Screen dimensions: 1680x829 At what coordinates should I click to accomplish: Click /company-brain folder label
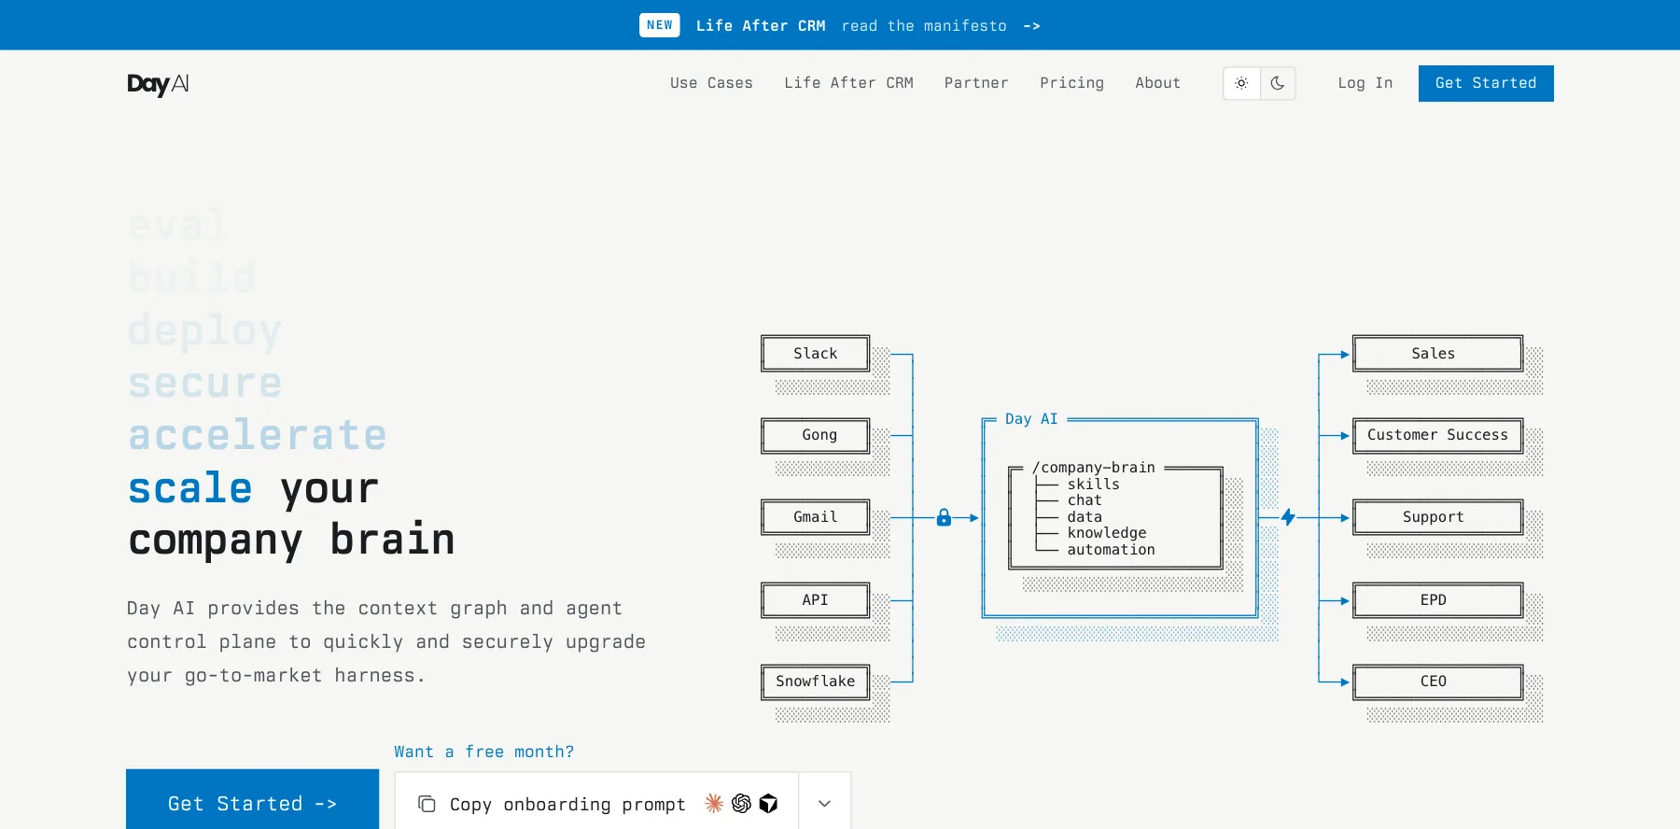1094,468
